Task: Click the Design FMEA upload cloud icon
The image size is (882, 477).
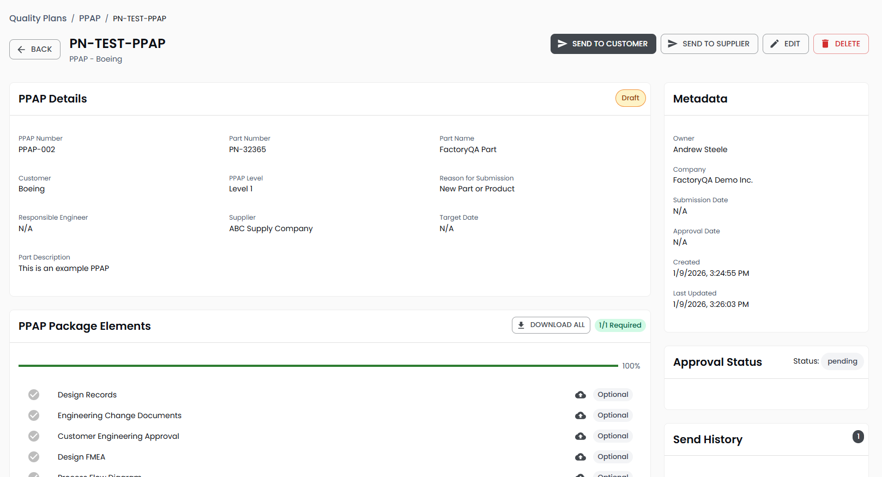Action: coord(580,457)
